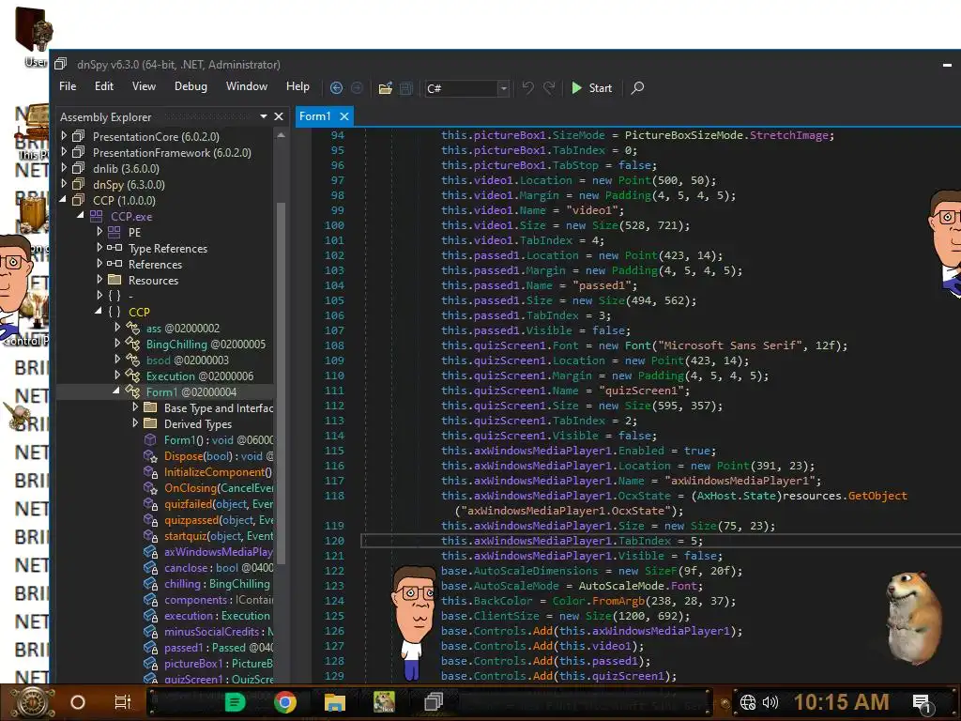Open the View menu

click(x=144, y=86)
